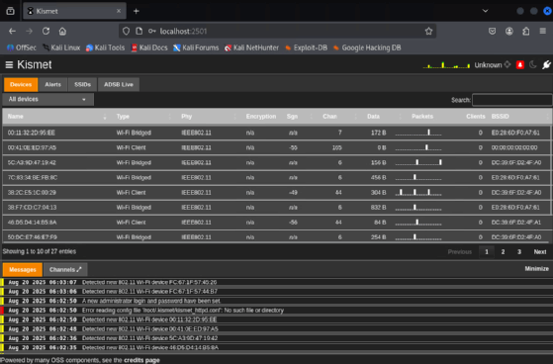The width and height of the screenshot is (553, 364).
Task: Sort the table by Phy column
Action: click(208, 117)
